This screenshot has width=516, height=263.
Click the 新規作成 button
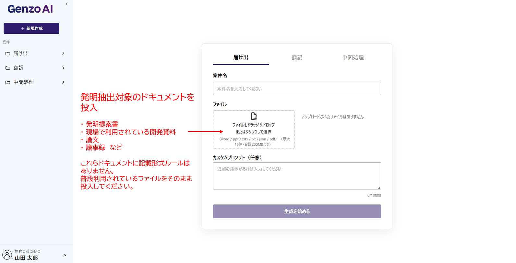[x=31, y=29]
